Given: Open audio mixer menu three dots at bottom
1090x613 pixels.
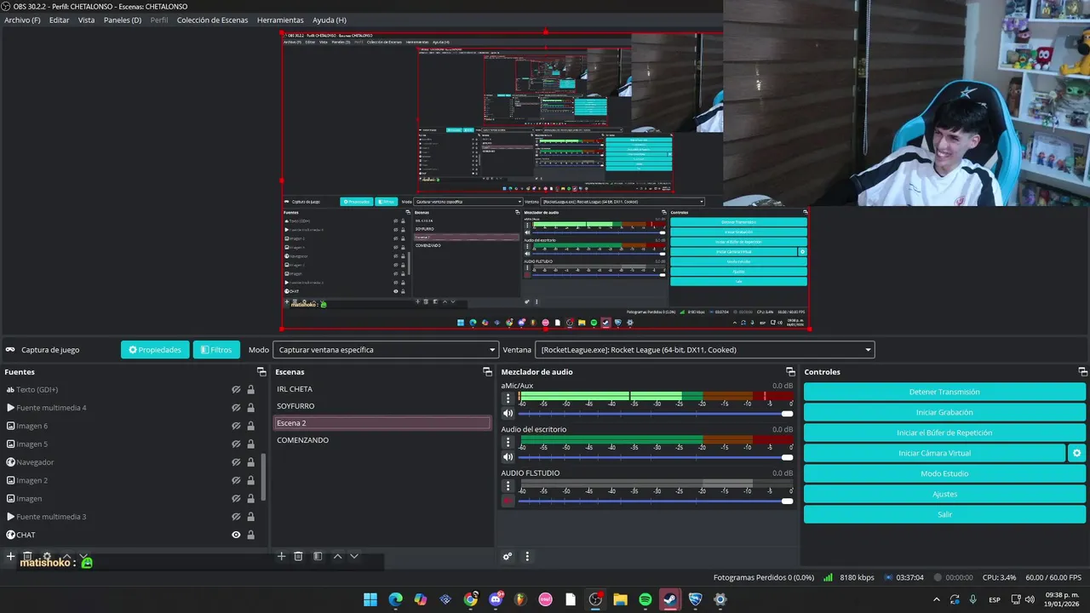Looking at the screenshot, I should (x=527, y=557).
